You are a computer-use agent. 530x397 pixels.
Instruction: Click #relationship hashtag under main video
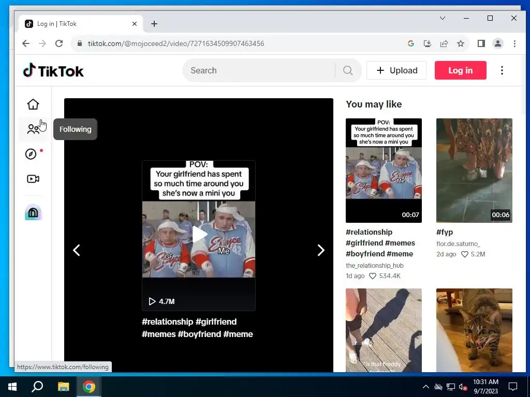click(167, 322)
